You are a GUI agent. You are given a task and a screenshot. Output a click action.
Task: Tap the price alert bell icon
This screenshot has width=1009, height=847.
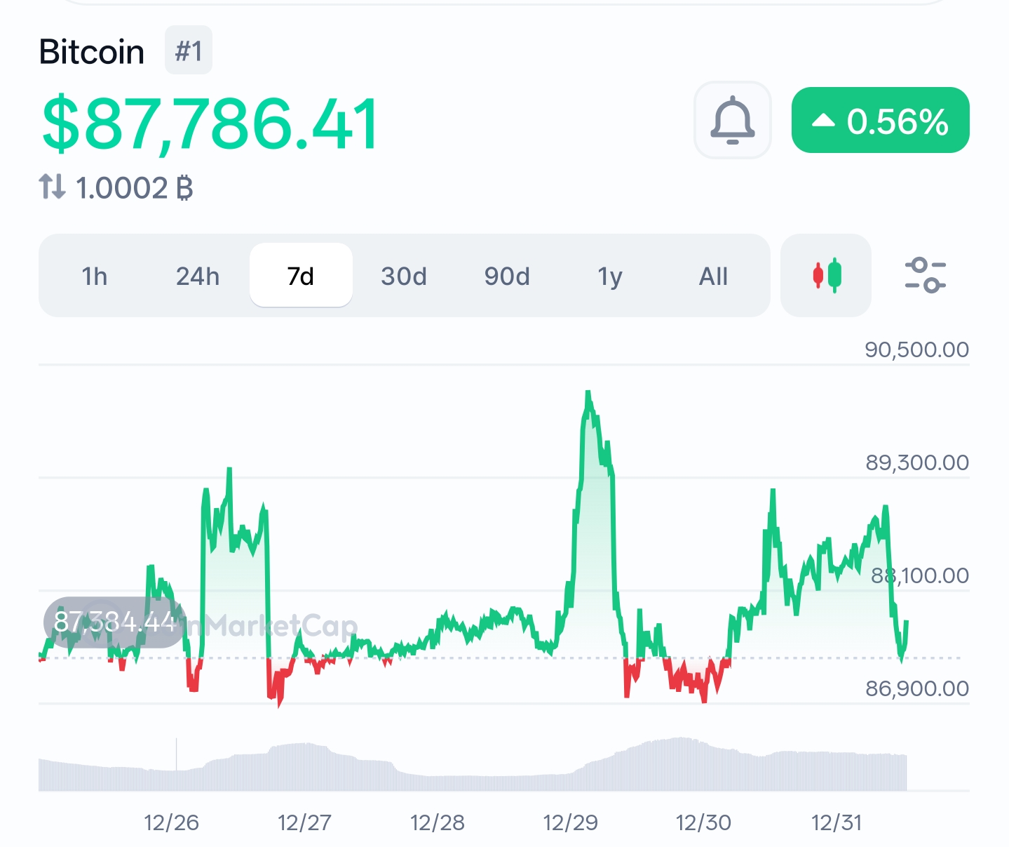(x=732, y=120)
